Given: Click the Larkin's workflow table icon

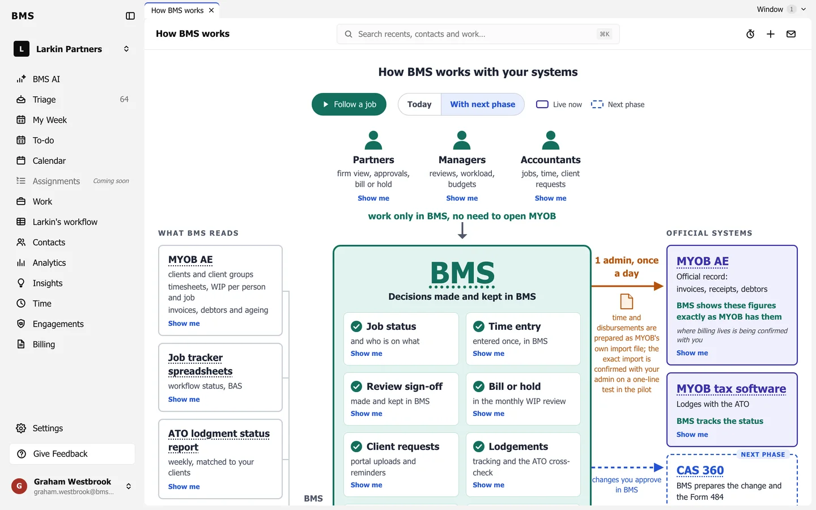Looking at the screenshot, I should point(21,222).
